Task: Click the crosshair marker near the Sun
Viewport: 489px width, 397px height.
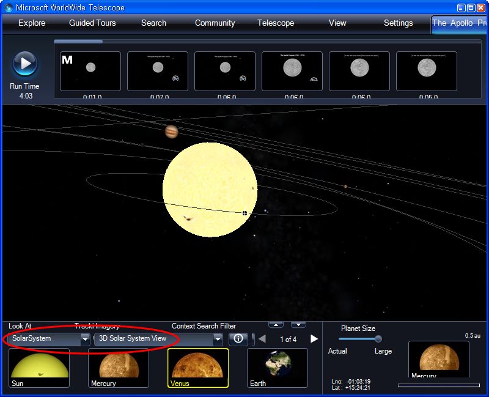Action: tap(245, 213)
